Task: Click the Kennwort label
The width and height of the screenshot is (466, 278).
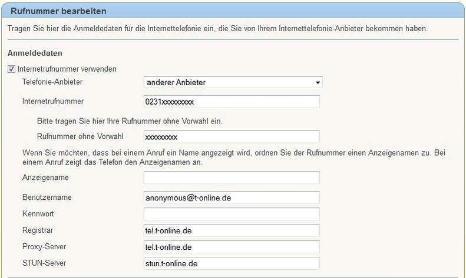Action: click(38, 214)
